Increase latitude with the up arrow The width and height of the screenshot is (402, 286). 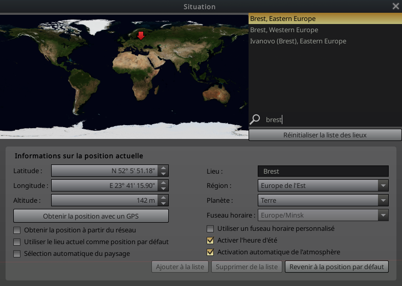(x=163, y=168)
